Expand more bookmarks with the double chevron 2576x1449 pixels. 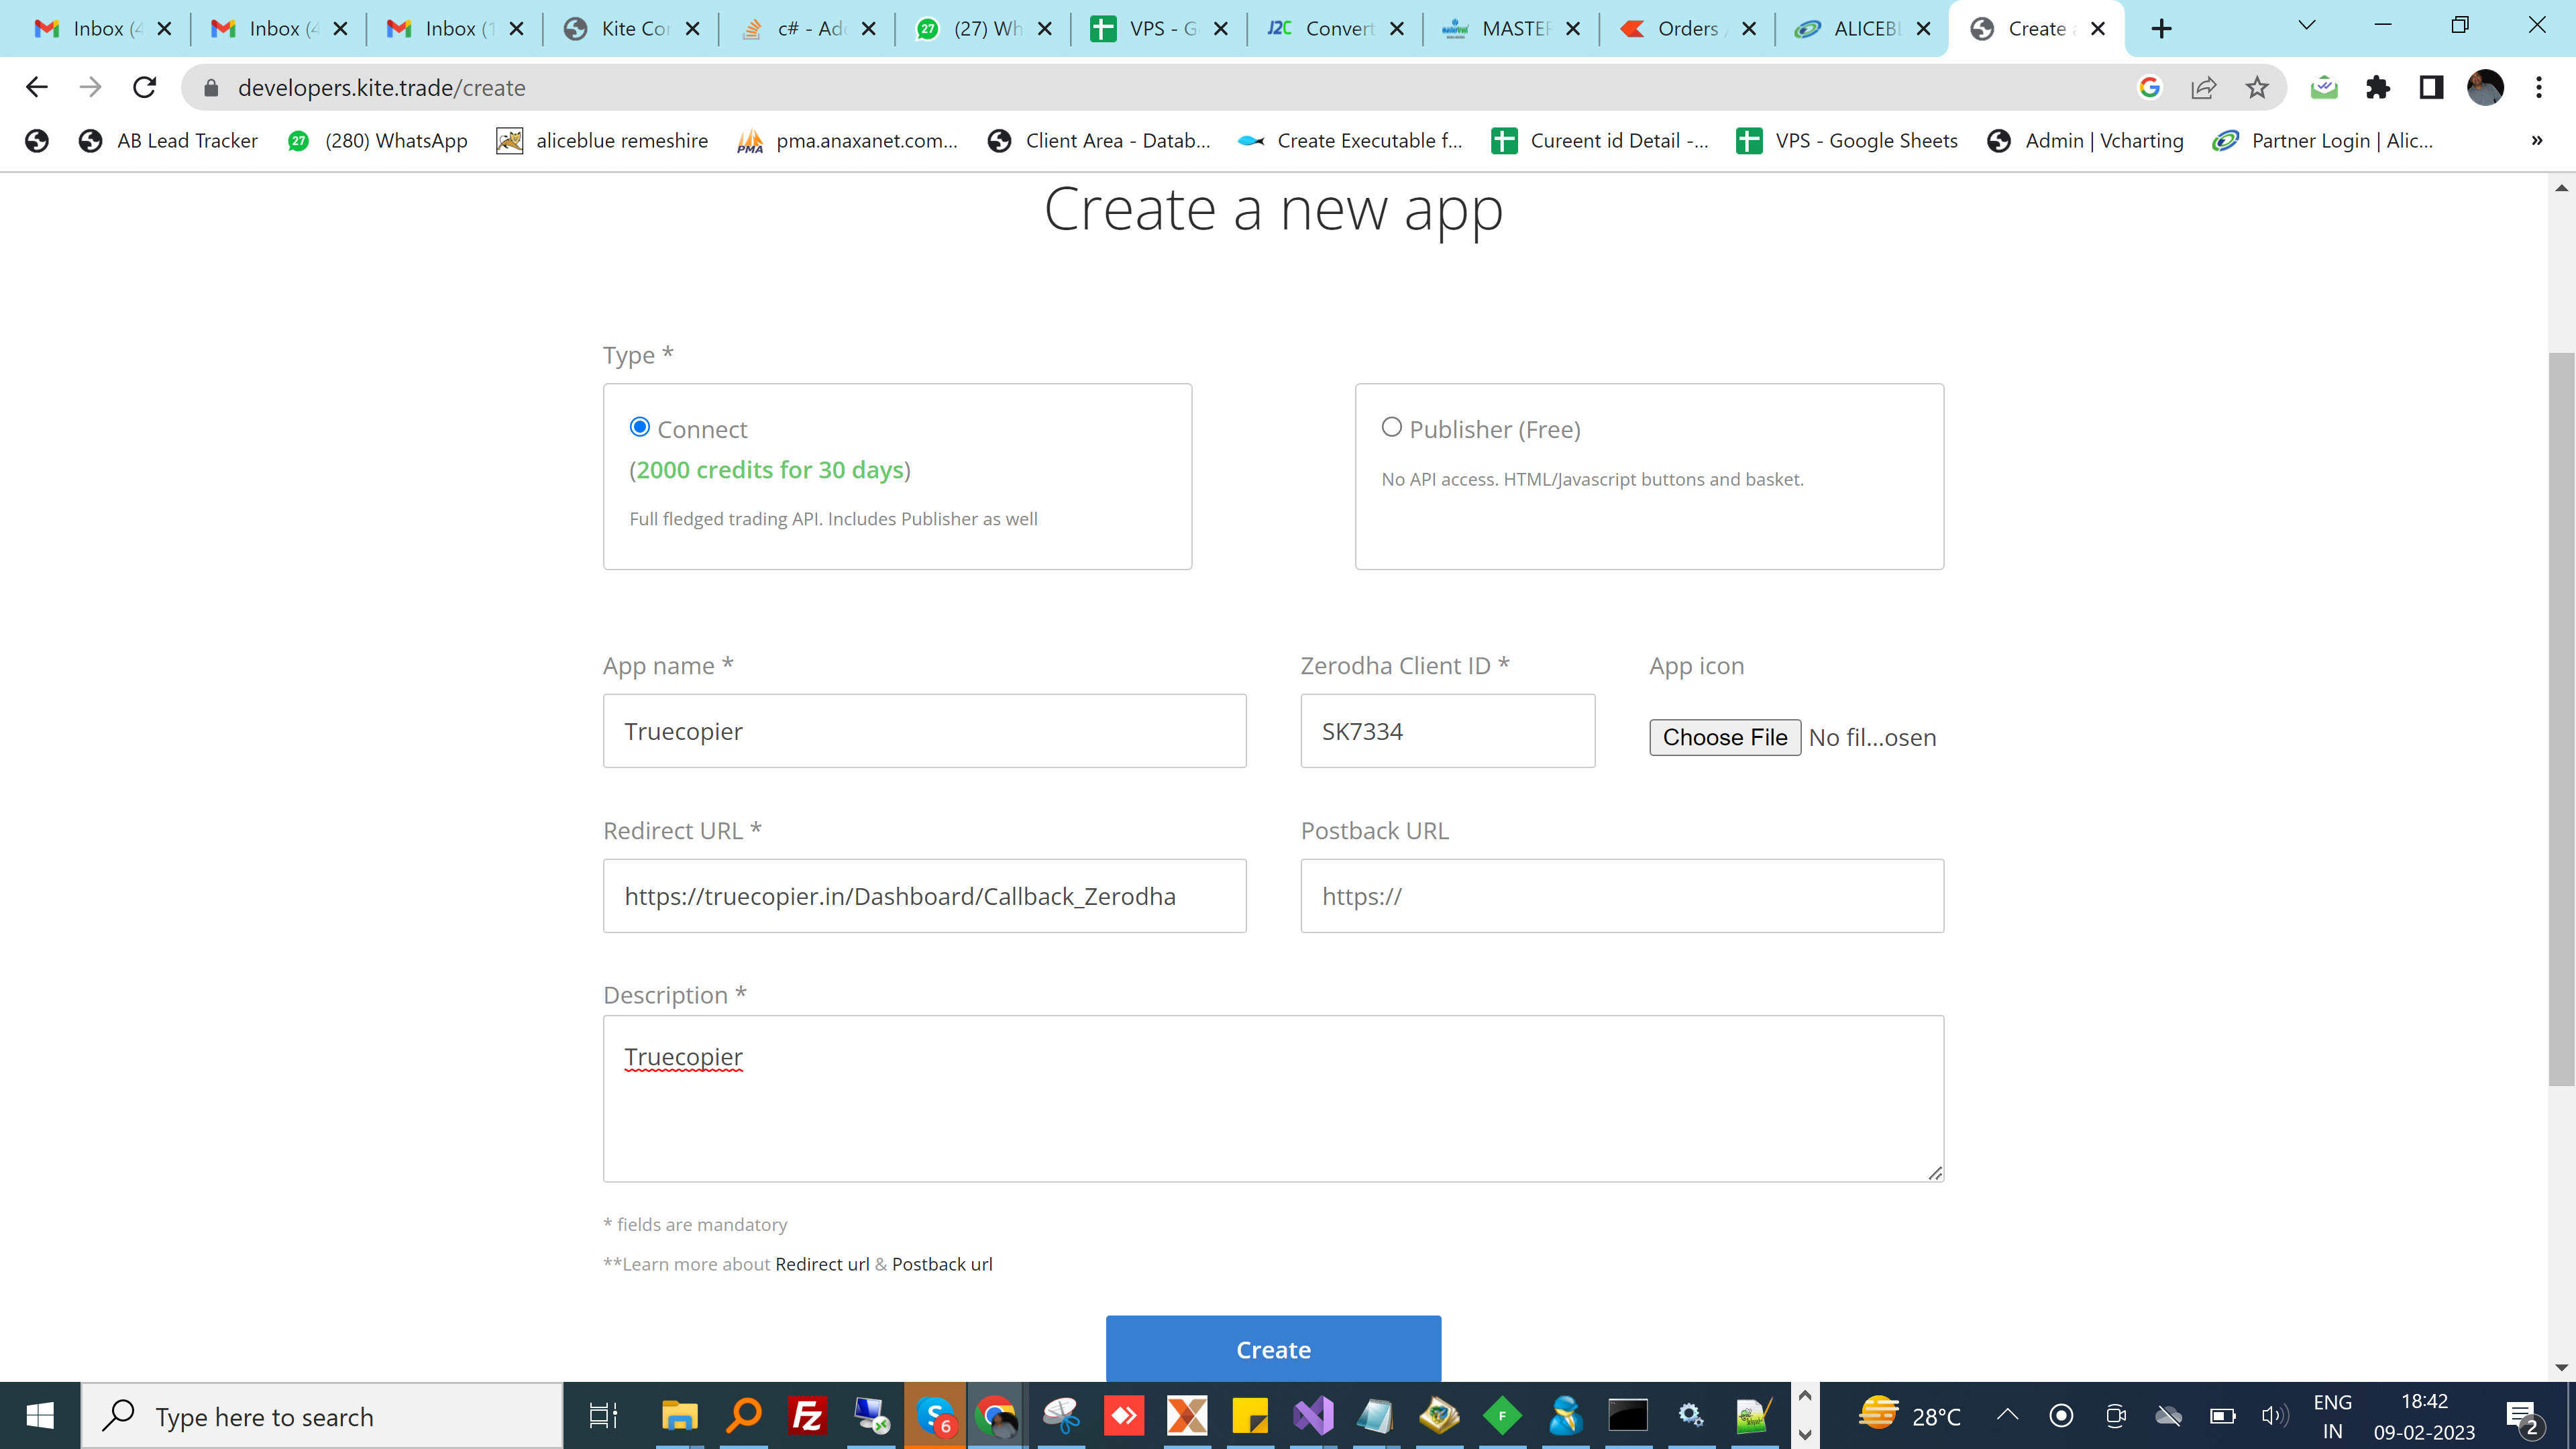2537,141
